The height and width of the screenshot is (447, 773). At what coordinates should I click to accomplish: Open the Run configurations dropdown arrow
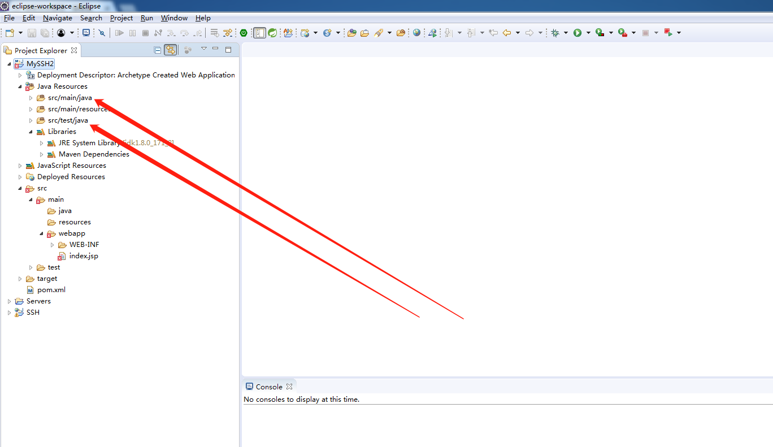pyautogui.click(x=588, y=33)
